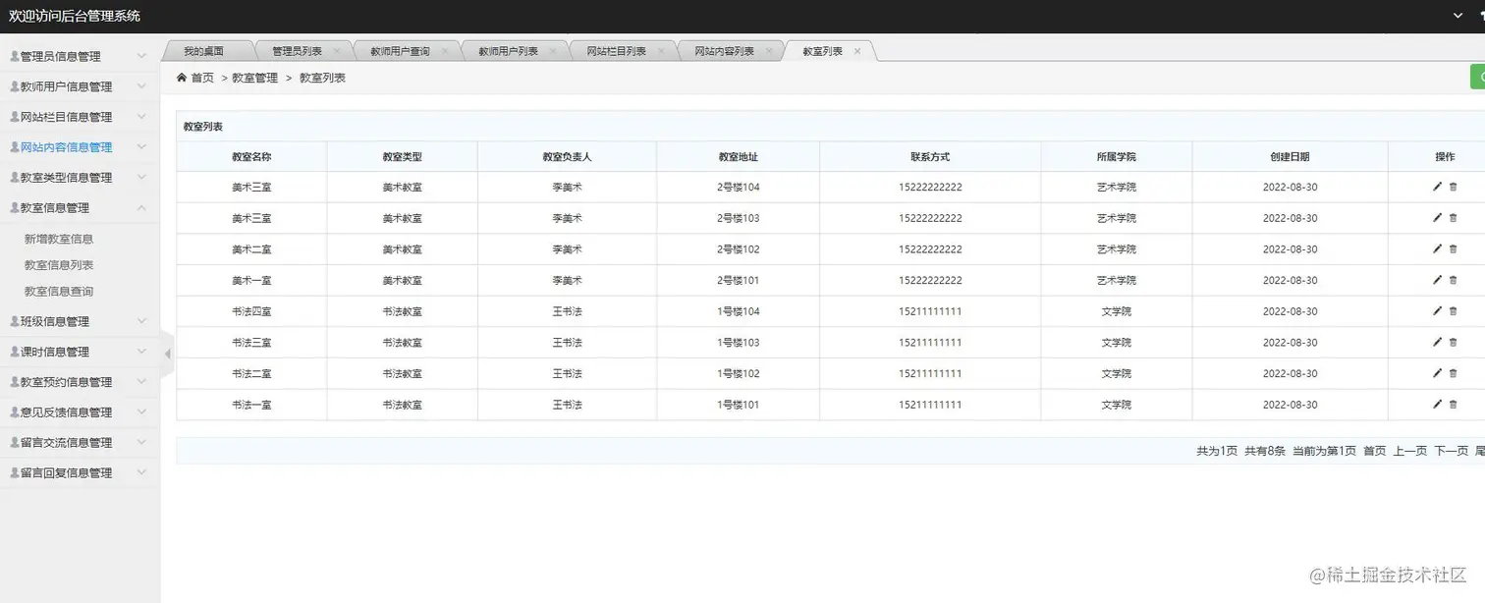Switch to the 网站内容列表 tab
The image size is (1485, 603).
724,51
